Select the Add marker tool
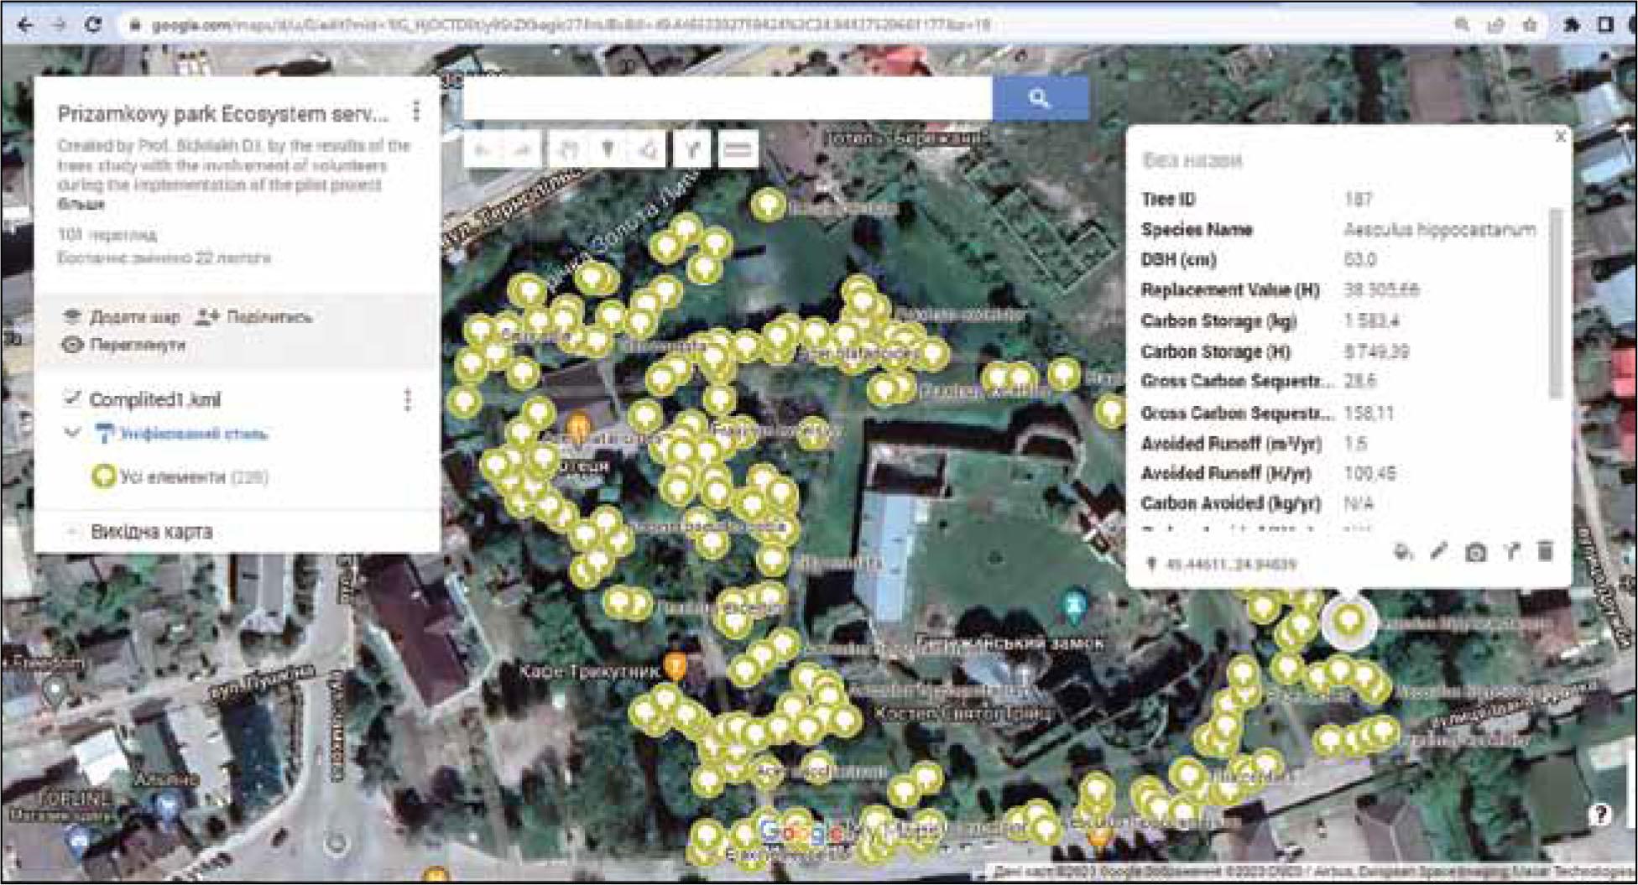This screenshot has height=885, width=1638. pos(608,150)
